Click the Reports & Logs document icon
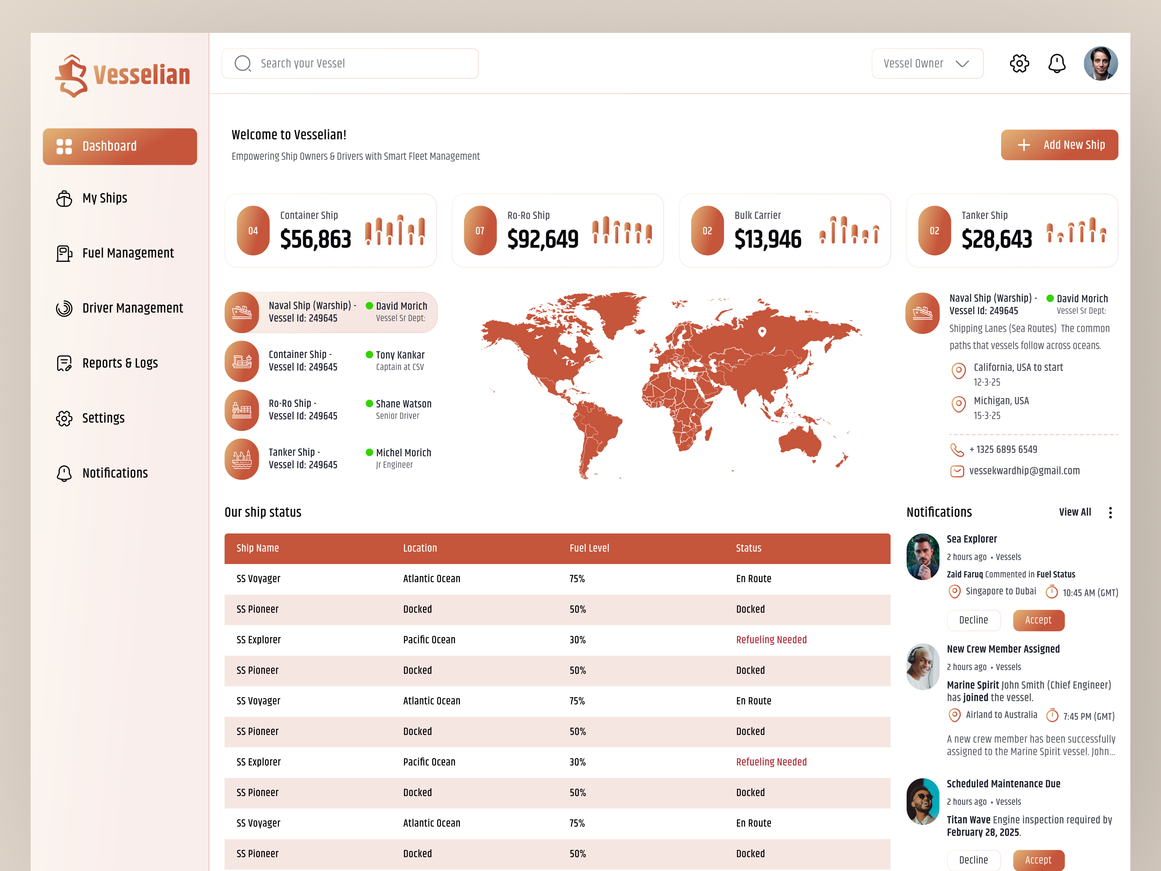Image resolution: width=1161 pixels, height=871 pixels. pos(64,363)
